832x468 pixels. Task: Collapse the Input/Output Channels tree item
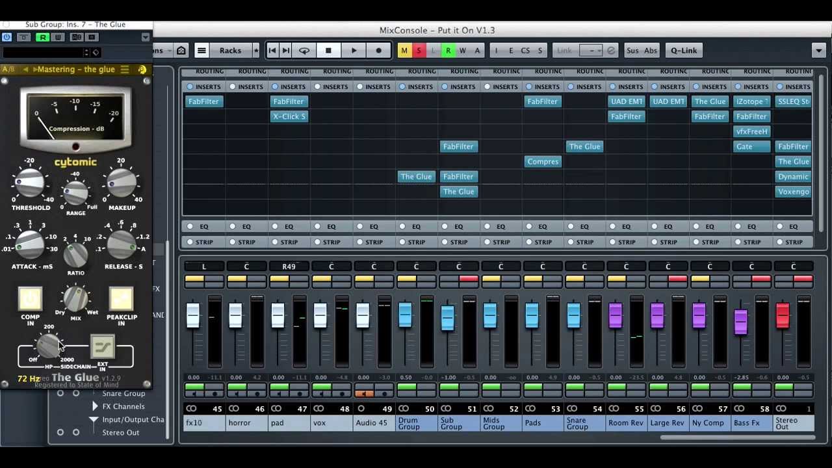(94, 420)
